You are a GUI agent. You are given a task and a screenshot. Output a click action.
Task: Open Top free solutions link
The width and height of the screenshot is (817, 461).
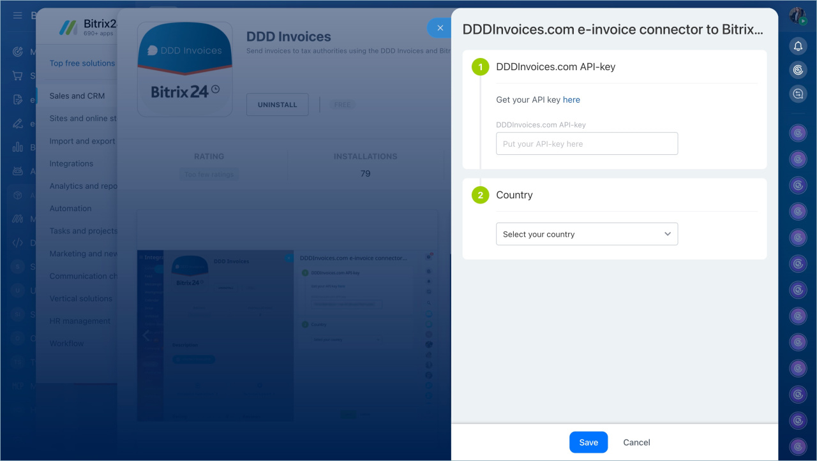click(x=82, y=63)
